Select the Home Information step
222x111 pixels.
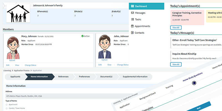(39, 77)
